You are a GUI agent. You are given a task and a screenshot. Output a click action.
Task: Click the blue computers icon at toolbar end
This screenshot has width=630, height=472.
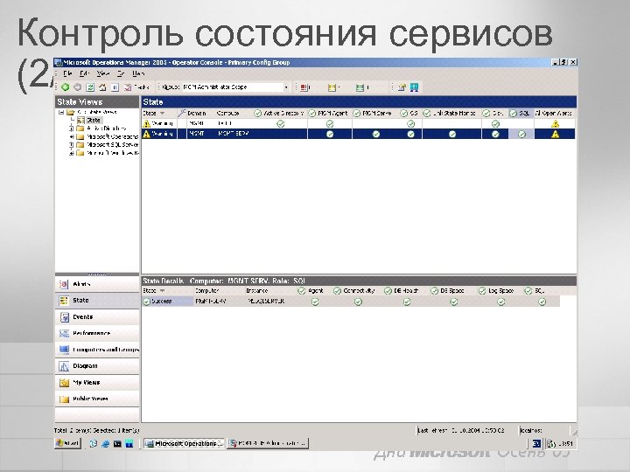pyautogui.click(x=414, y=87)
